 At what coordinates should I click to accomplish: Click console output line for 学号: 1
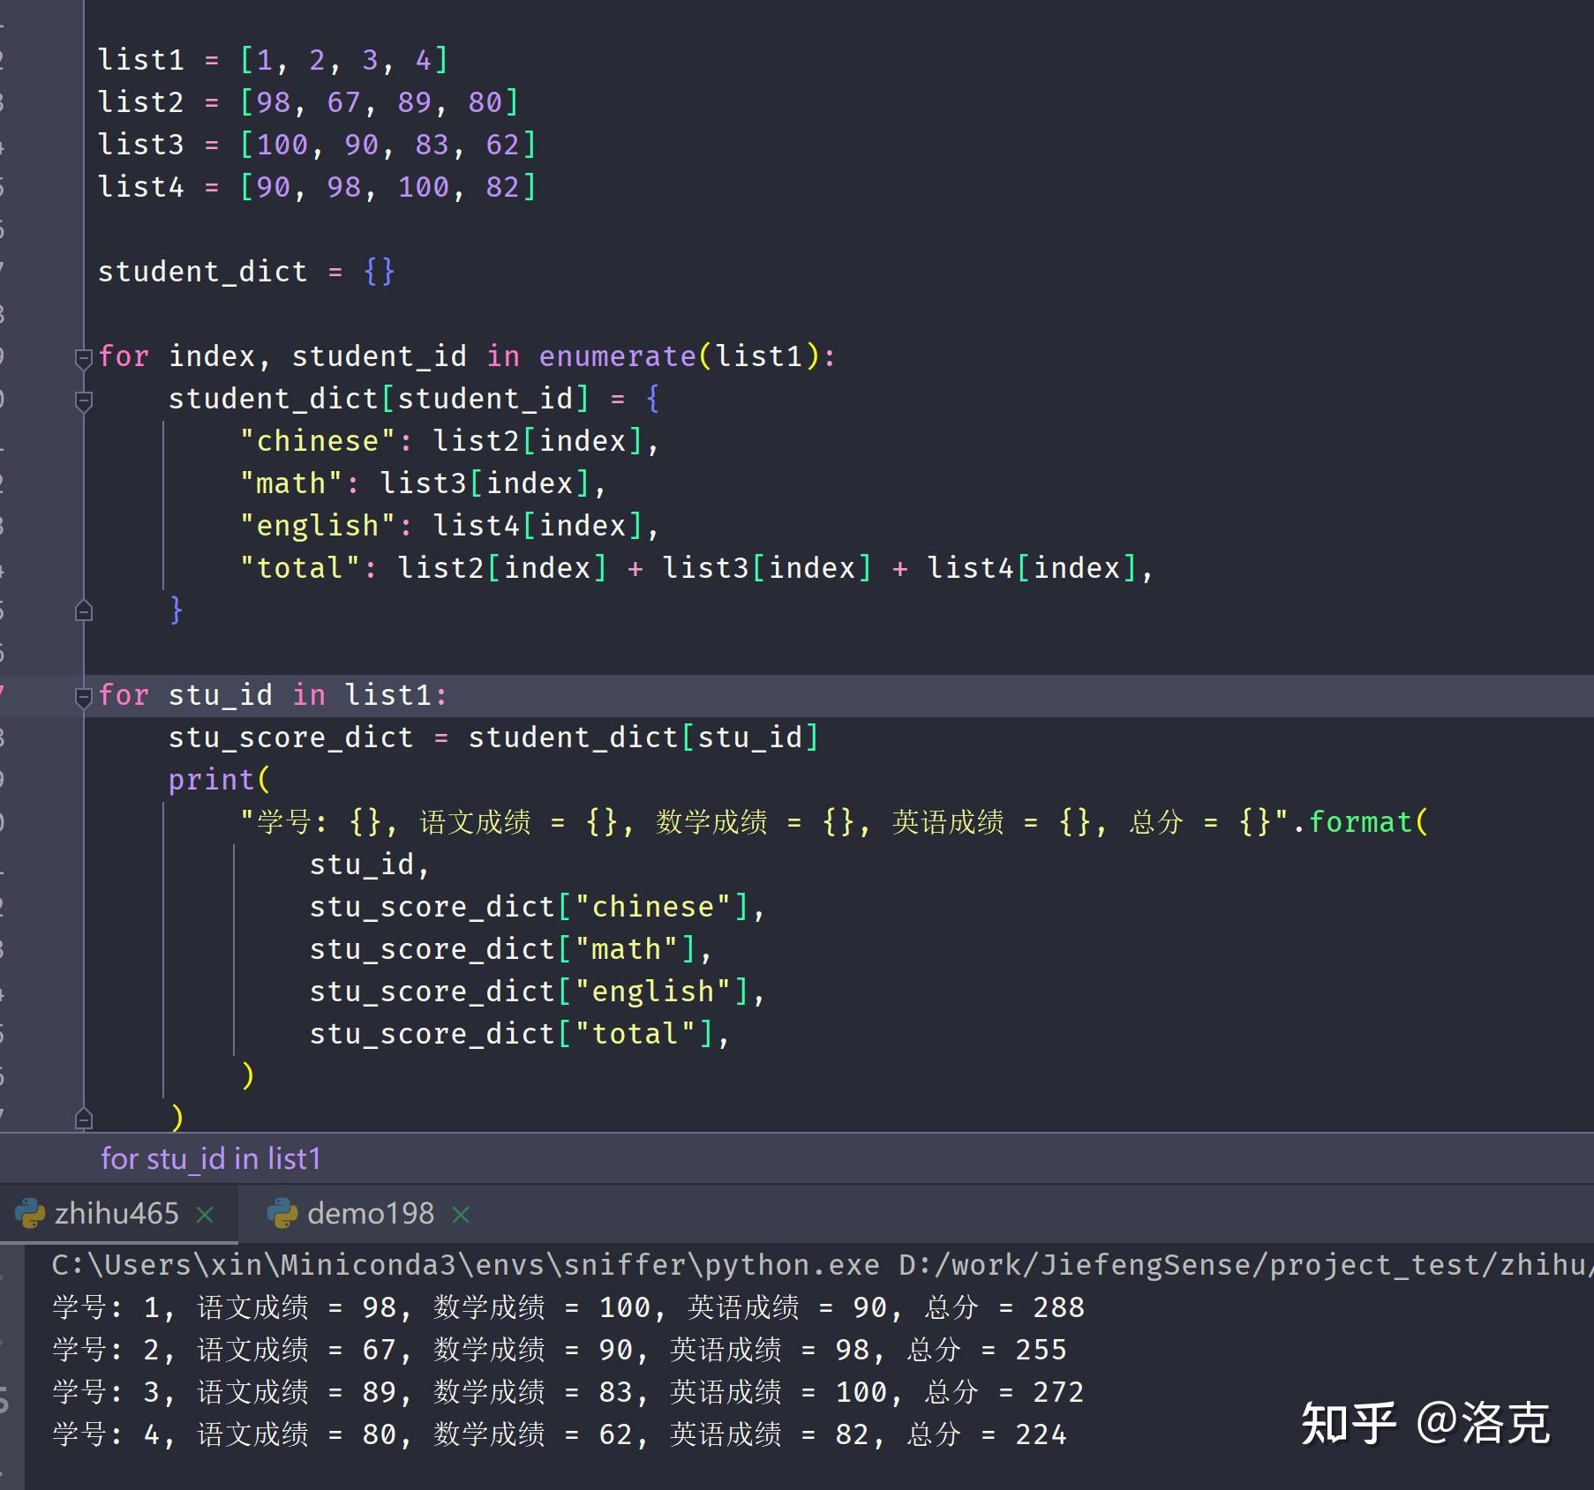[x=568, y=1307]
